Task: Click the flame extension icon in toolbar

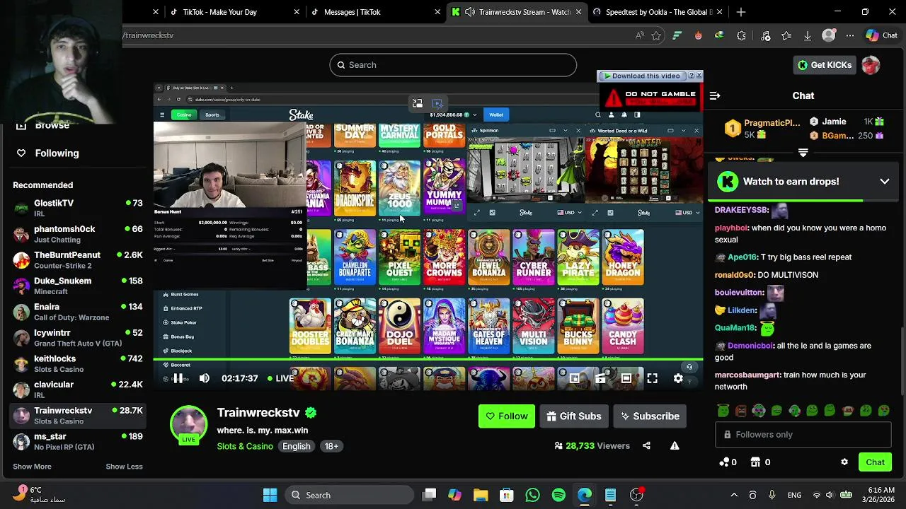Action: click(699, 35)
